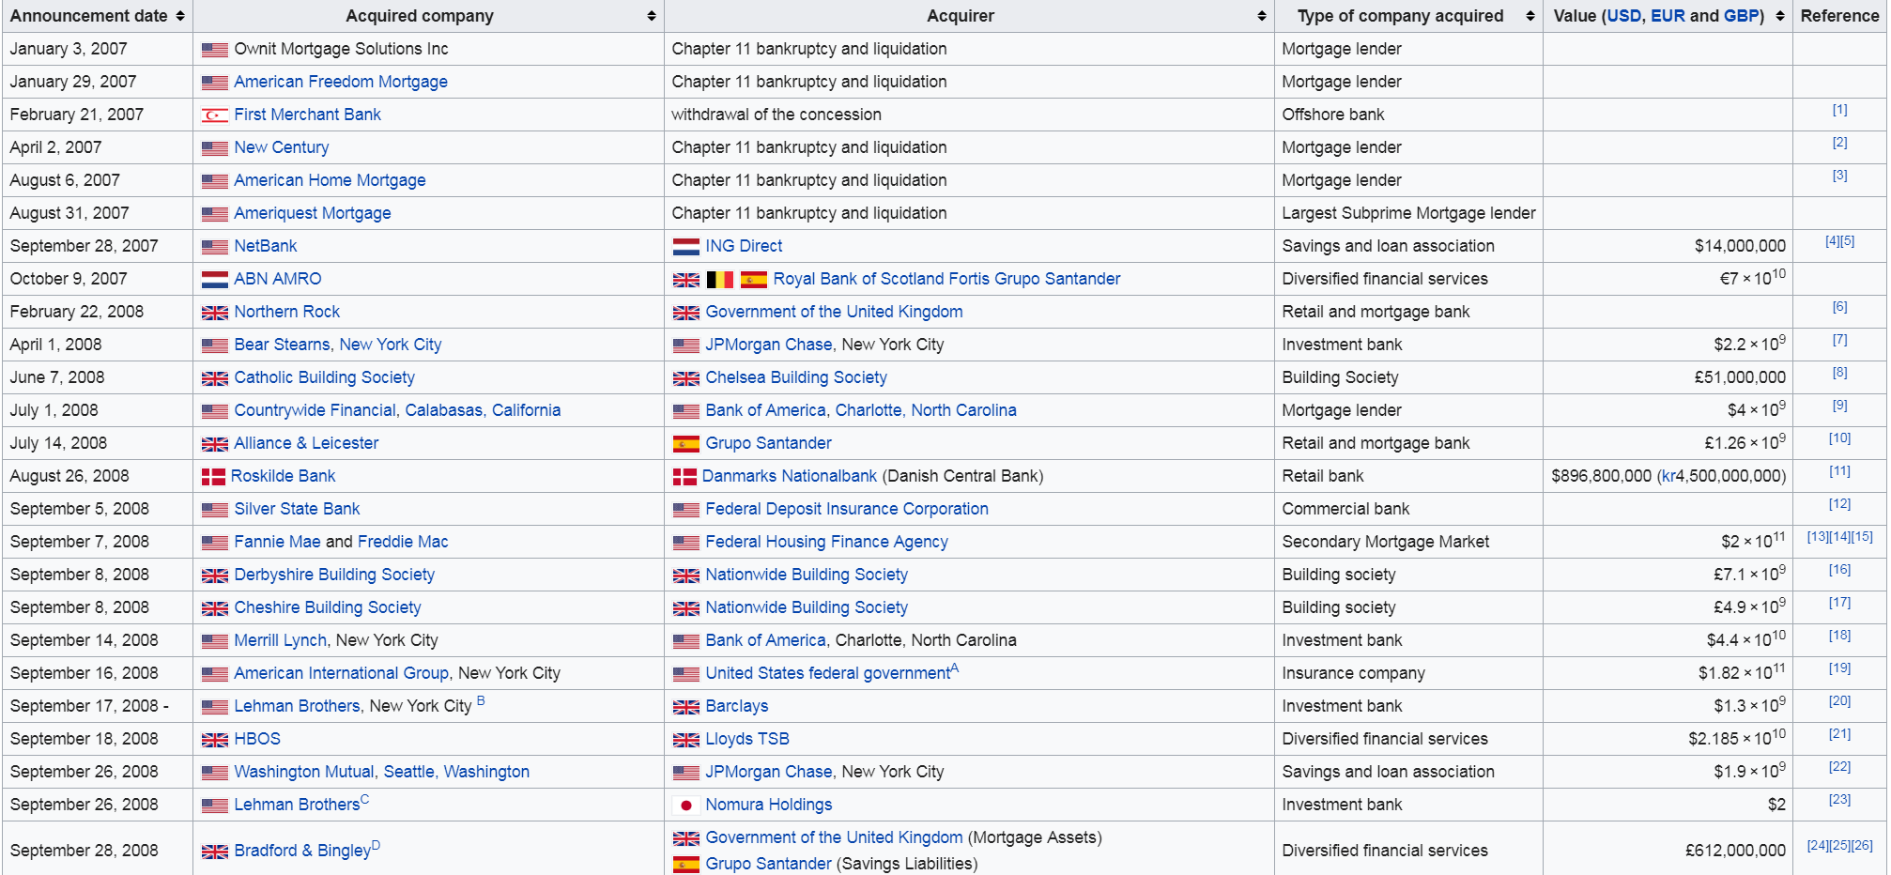Click the UK flag beside Barclays
Screen dimensions: 1891x875
tap(686, 707)
